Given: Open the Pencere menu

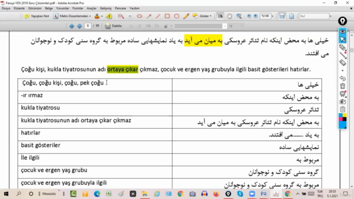Looking at the screenshot, I should point(121,8).
